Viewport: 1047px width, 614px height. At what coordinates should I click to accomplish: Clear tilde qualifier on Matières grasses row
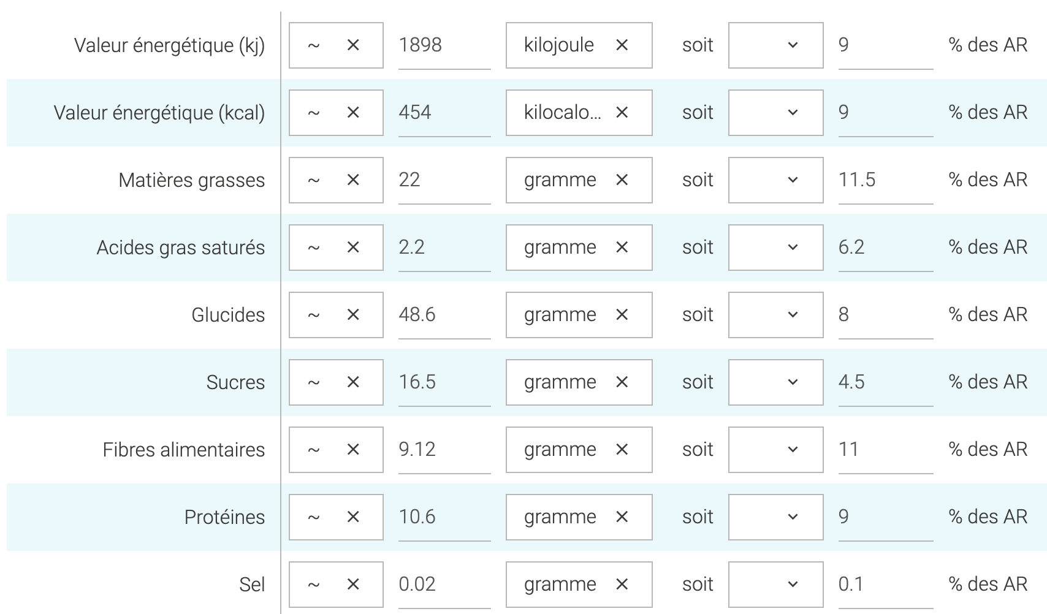(353, 180)
